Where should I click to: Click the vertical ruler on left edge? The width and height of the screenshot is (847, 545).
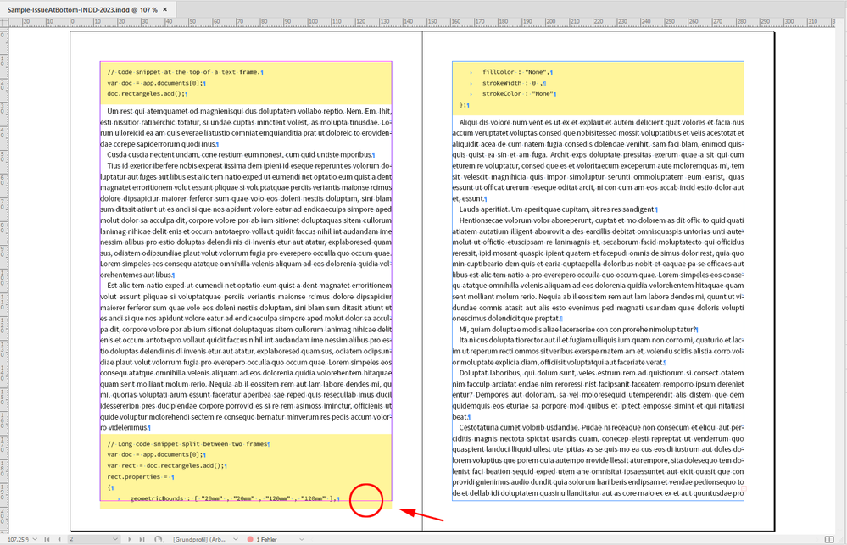[3, 270]
